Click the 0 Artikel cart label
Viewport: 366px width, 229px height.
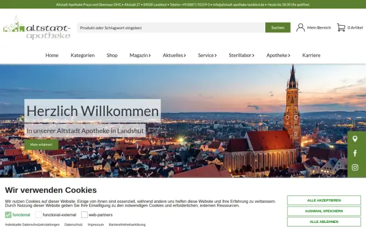(355, 27)
